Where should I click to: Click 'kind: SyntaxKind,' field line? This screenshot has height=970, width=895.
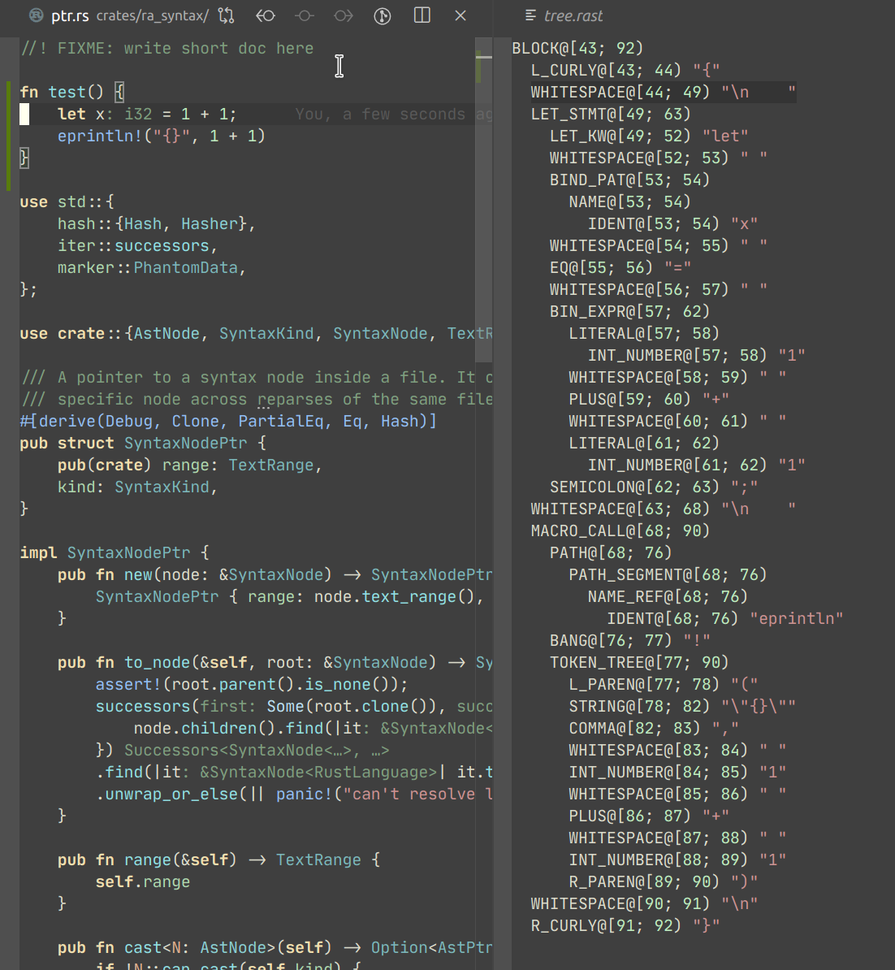(x=137, y=487)
